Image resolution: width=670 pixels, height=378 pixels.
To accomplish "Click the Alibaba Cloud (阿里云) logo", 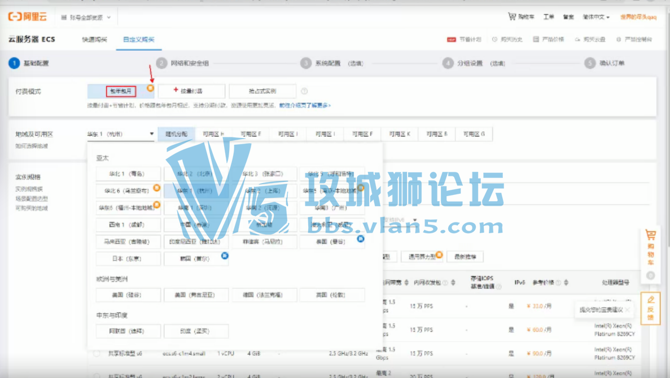I will [28, 17].
